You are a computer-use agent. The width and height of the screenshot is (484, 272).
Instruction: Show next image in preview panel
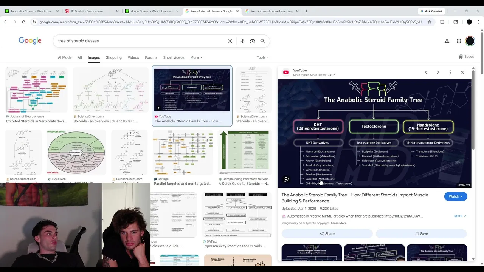(x=438, y=72)
